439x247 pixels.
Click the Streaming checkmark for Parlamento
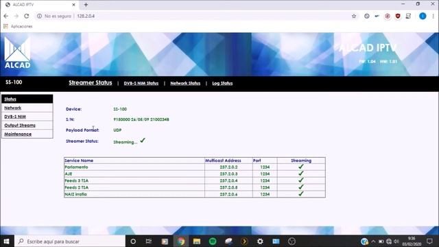[301, 167]
